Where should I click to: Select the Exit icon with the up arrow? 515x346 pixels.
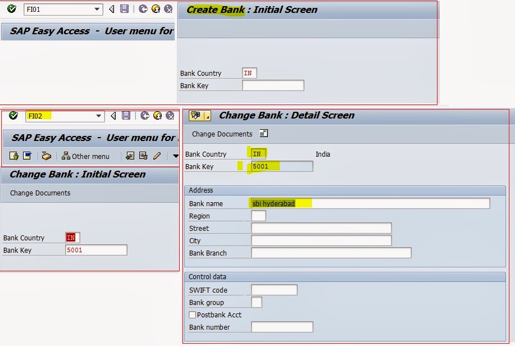coord(158,116)
